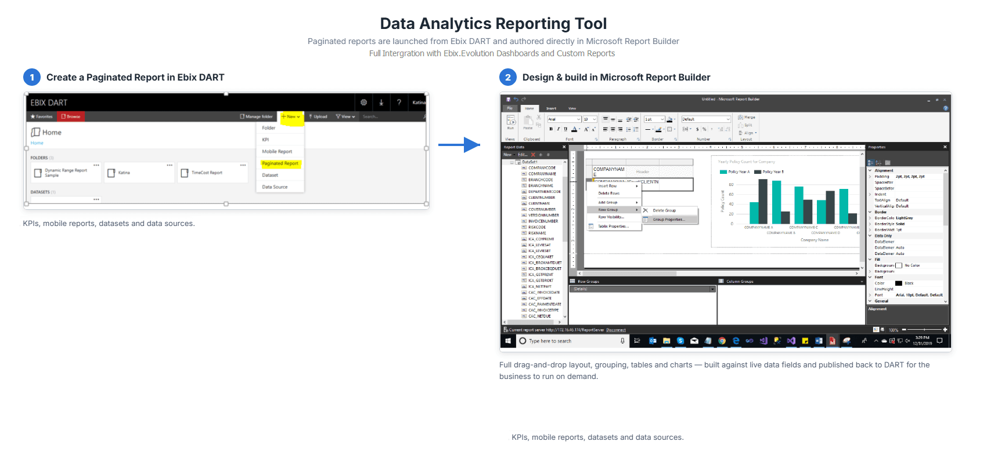
Task: Click the Manage folder button
Action: [x=257, y=116]
